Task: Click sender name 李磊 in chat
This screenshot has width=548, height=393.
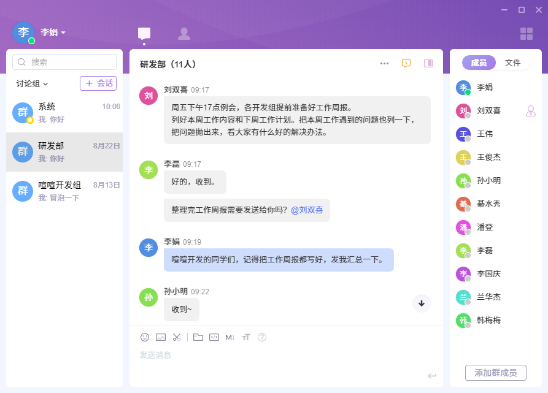Action: (172, 164)
